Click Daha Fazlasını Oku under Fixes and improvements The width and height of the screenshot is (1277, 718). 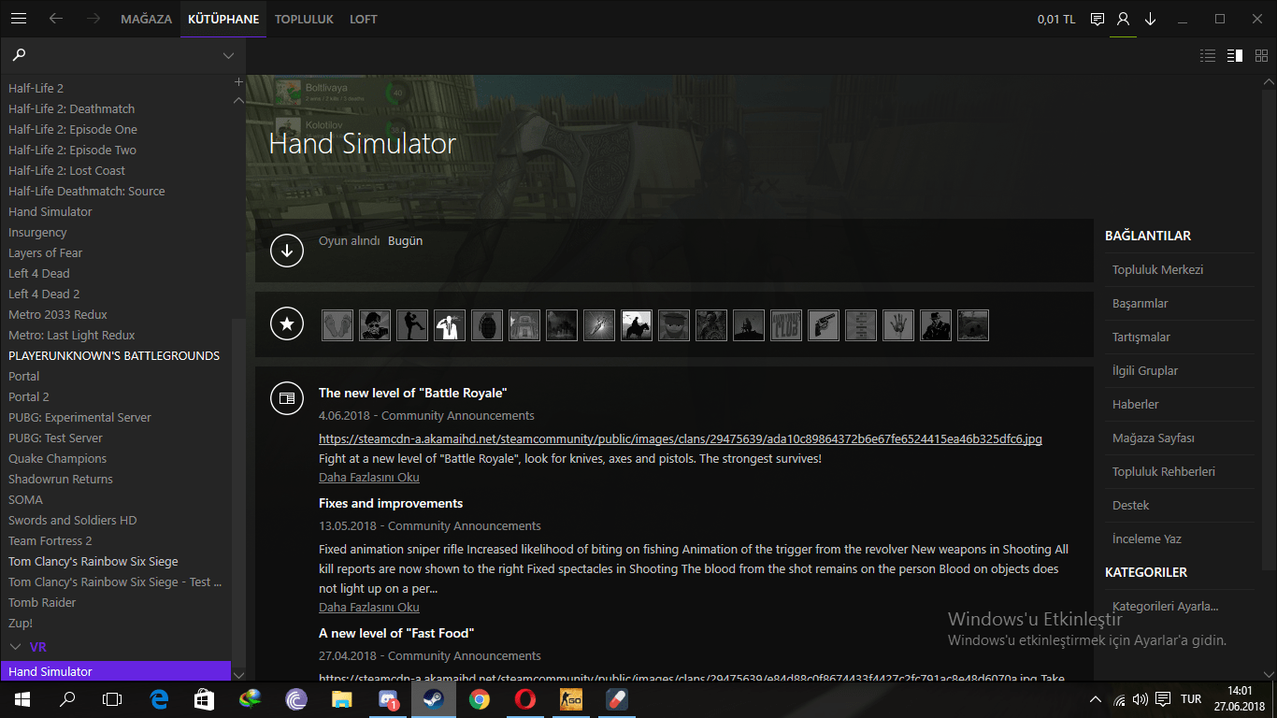[x=369, y=607]
